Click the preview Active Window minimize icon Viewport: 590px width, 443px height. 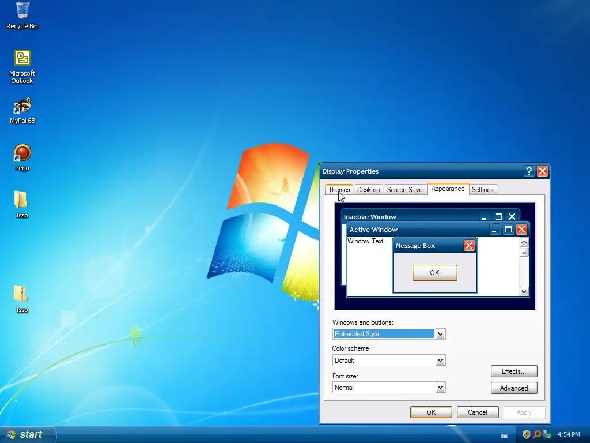(x=494, y=230)
